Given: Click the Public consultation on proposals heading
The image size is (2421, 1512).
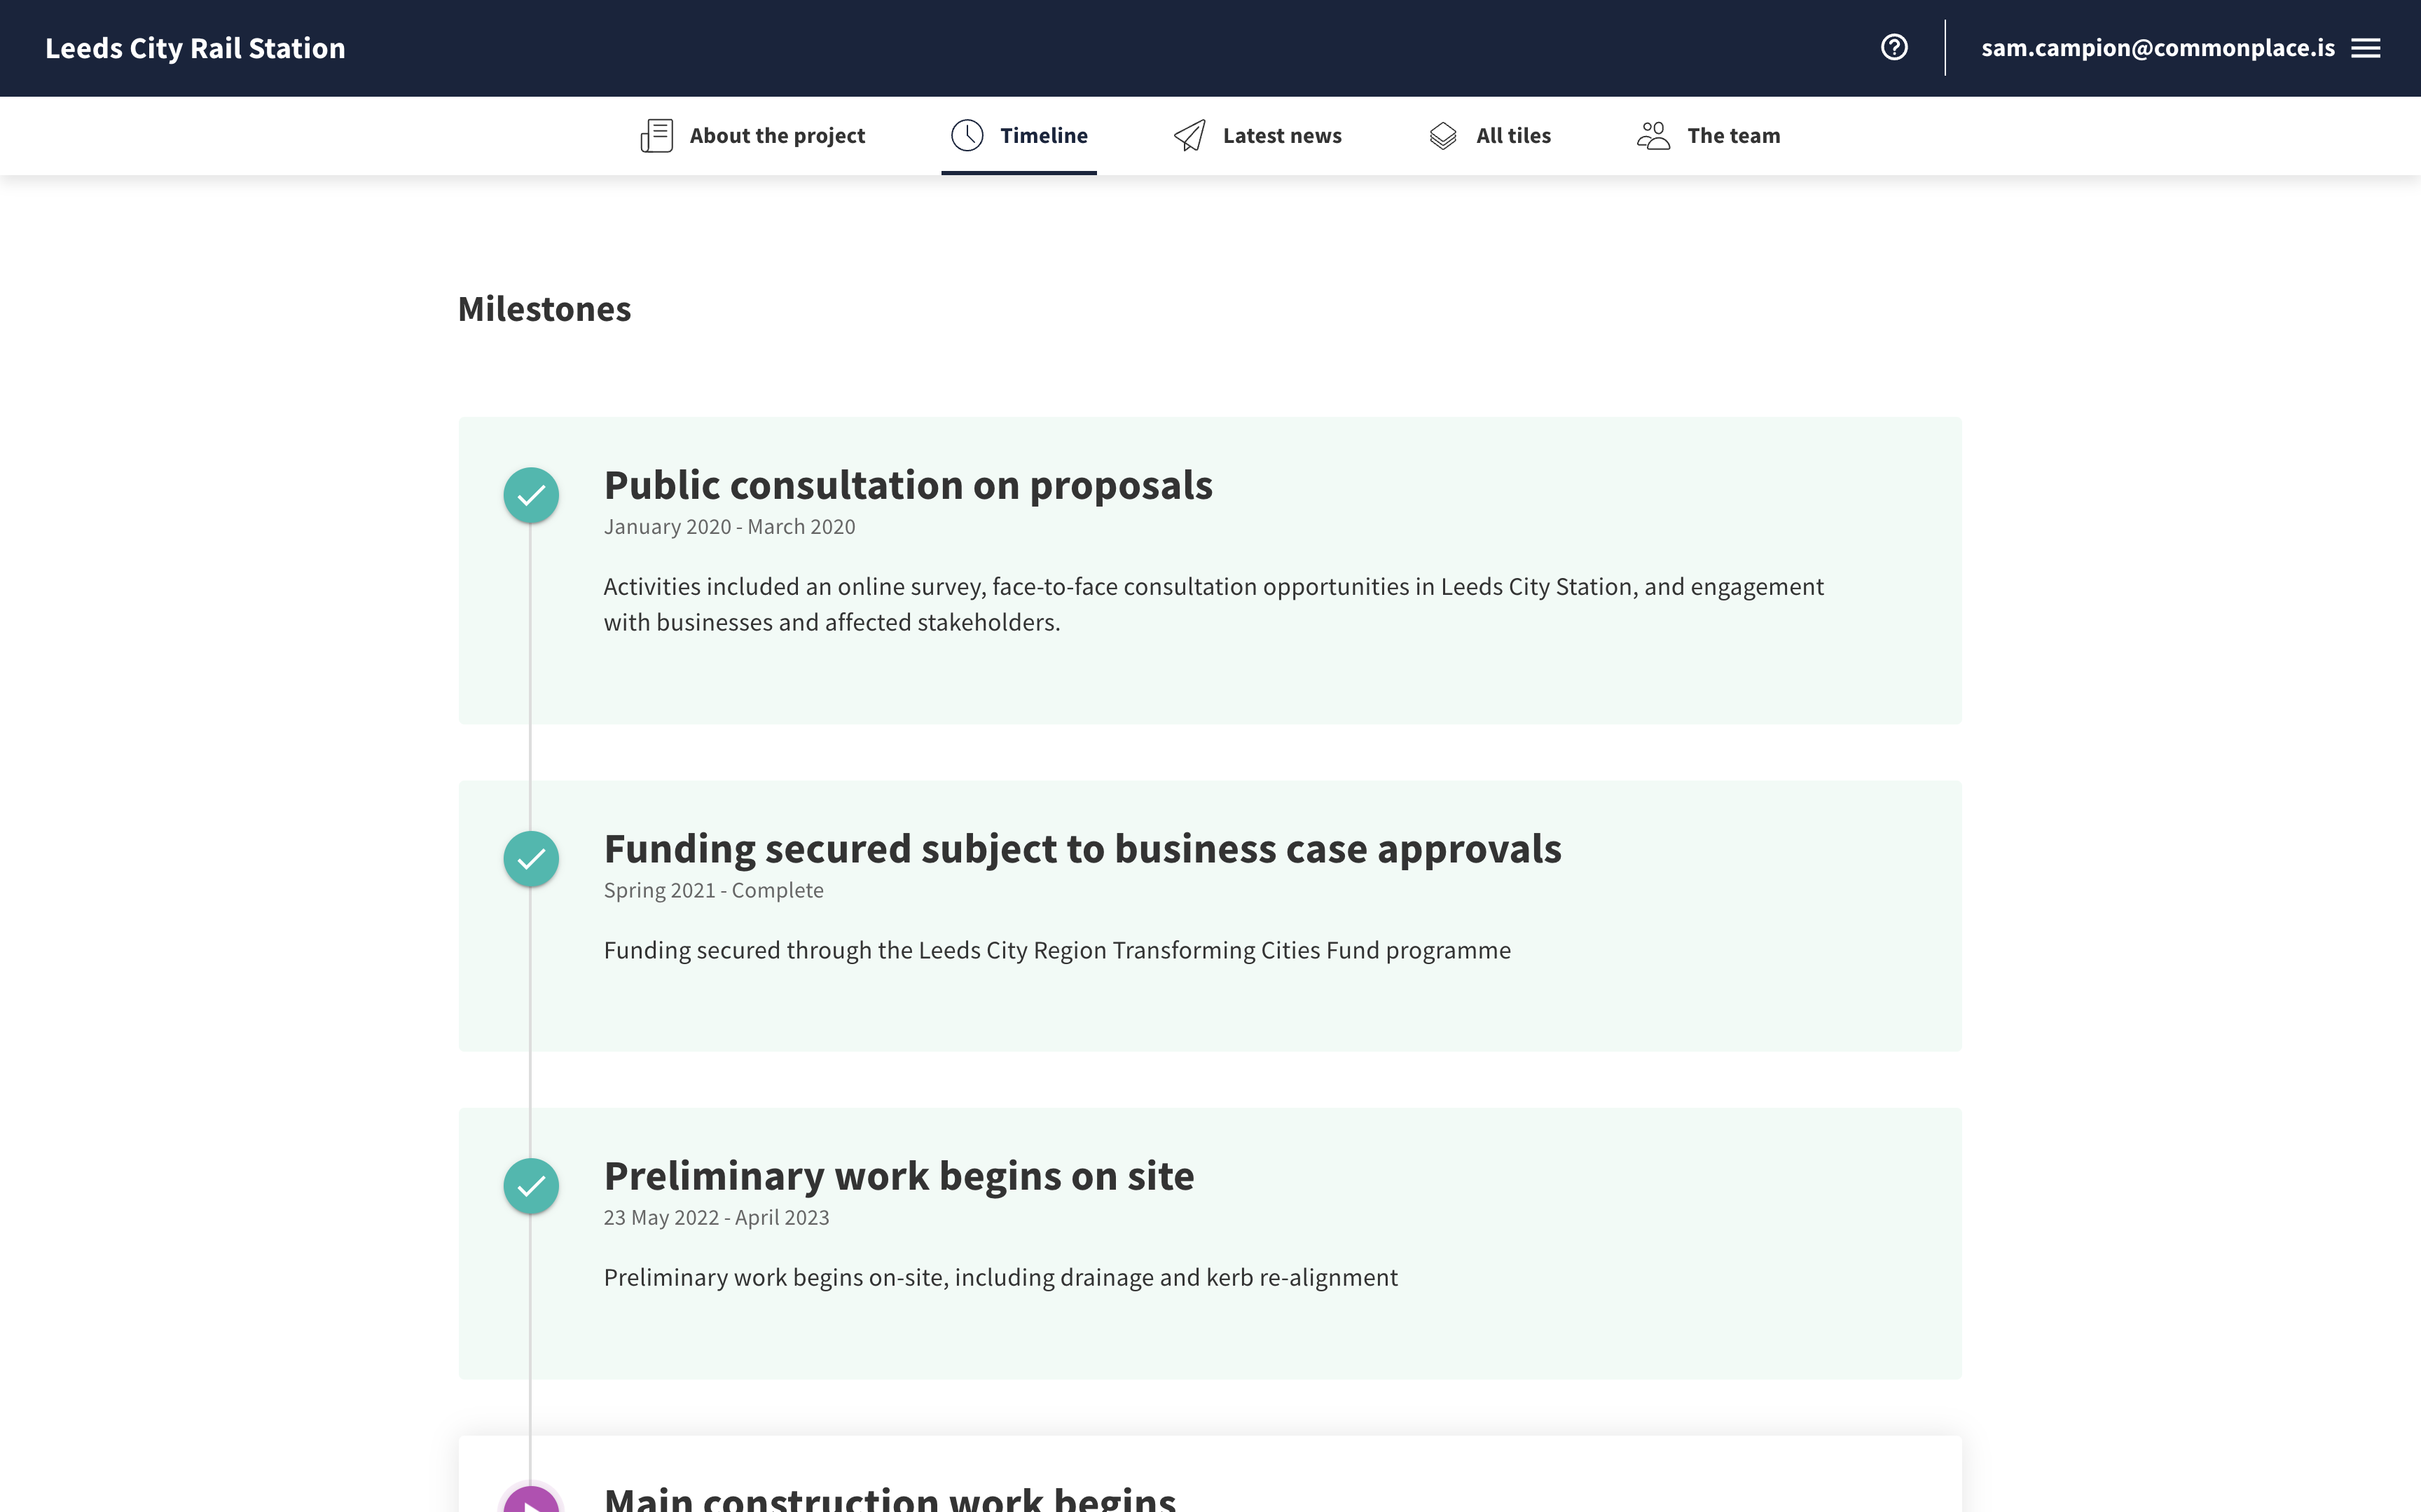Looking at the screenshot, I should [x=908, y=486].
